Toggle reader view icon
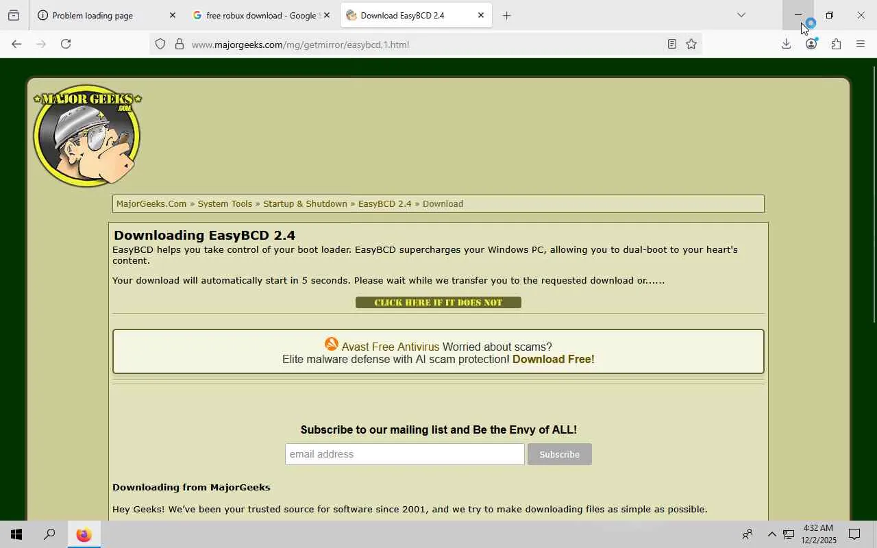 tap(672, 44)
